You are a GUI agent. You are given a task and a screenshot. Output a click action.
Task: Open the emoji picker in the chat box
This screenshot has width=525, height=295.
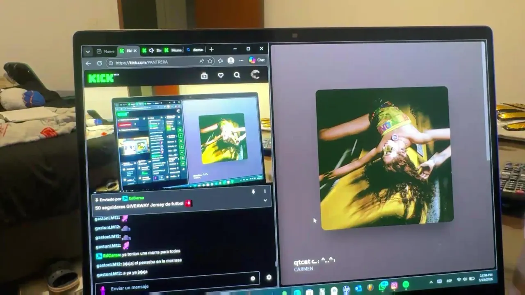[x=253, y=279]
